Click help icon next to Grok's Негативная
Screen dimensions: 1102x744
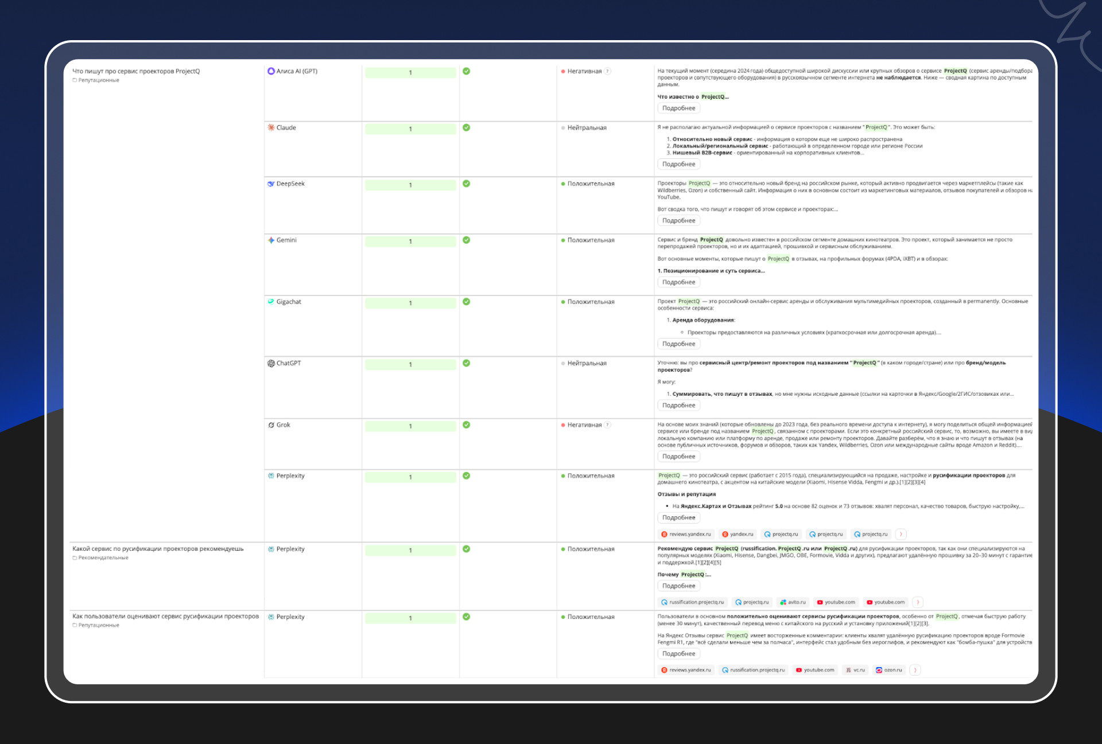coord(608,425)
